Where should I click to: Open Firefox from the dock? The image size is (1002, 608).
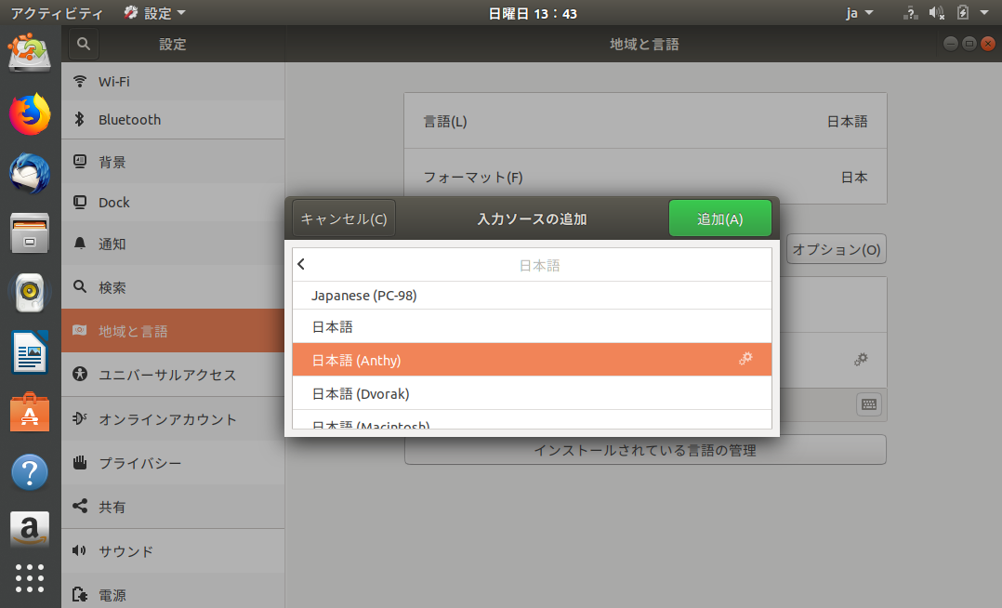click(x=30, y=114)
